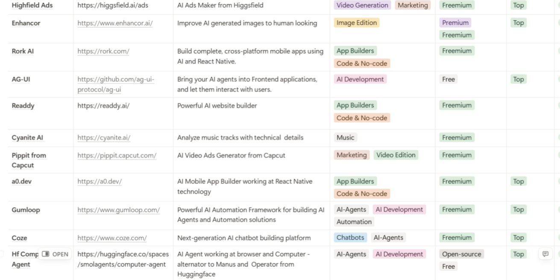The height and width of the screenshot is (280, 560).
Task: Follow the github ag-ui-protocol link
Action: (x=116, y=84)
